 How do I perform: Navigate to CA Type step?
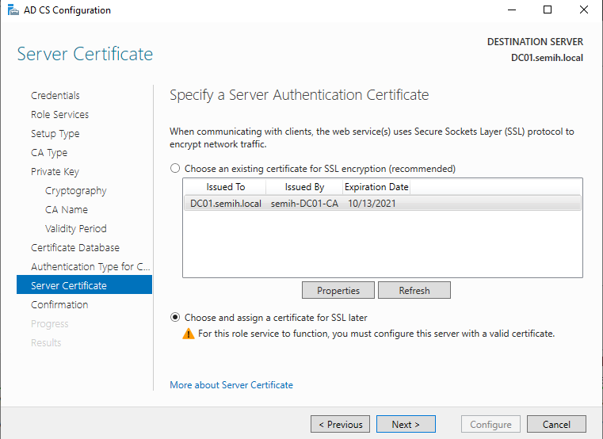(49, 152)
